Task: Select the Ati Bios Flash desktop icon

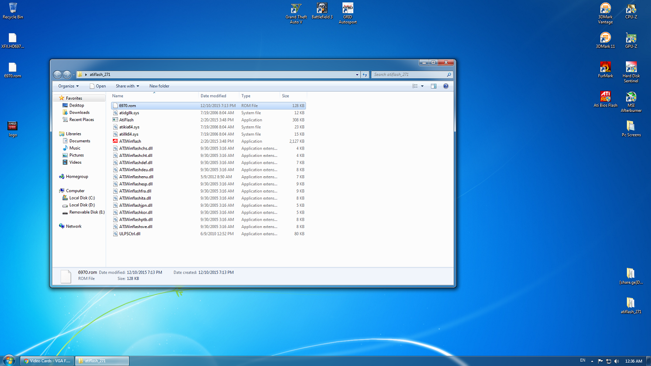Action: point(605,97)
